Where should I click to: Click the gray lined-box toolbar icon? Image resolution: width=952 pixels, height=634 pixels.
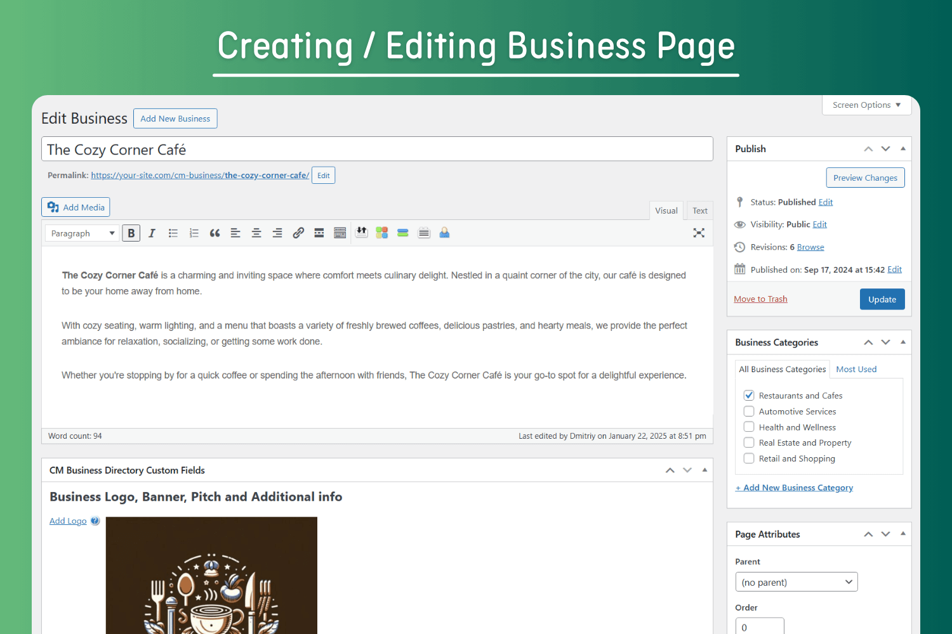coord(424,233)
